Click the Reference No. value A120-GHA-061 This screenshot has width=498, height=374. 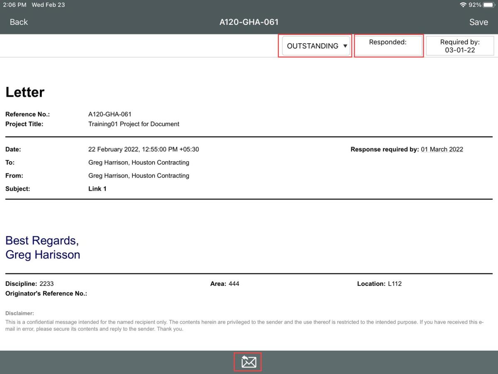pos(110,114)
